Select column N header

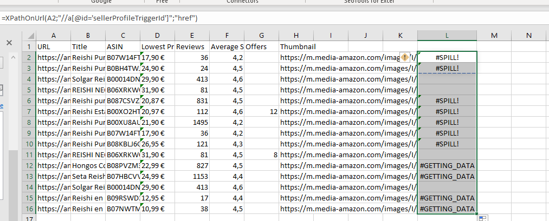click(529, 35)
